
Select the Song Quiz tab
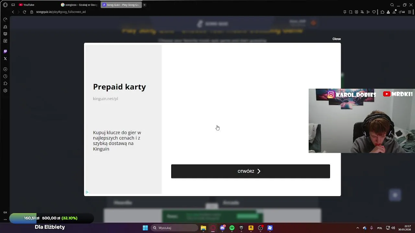point(121,5)
